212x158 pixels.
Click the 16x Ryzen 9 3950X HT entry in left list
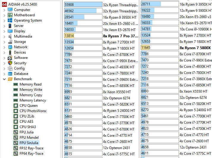[120, 17]
